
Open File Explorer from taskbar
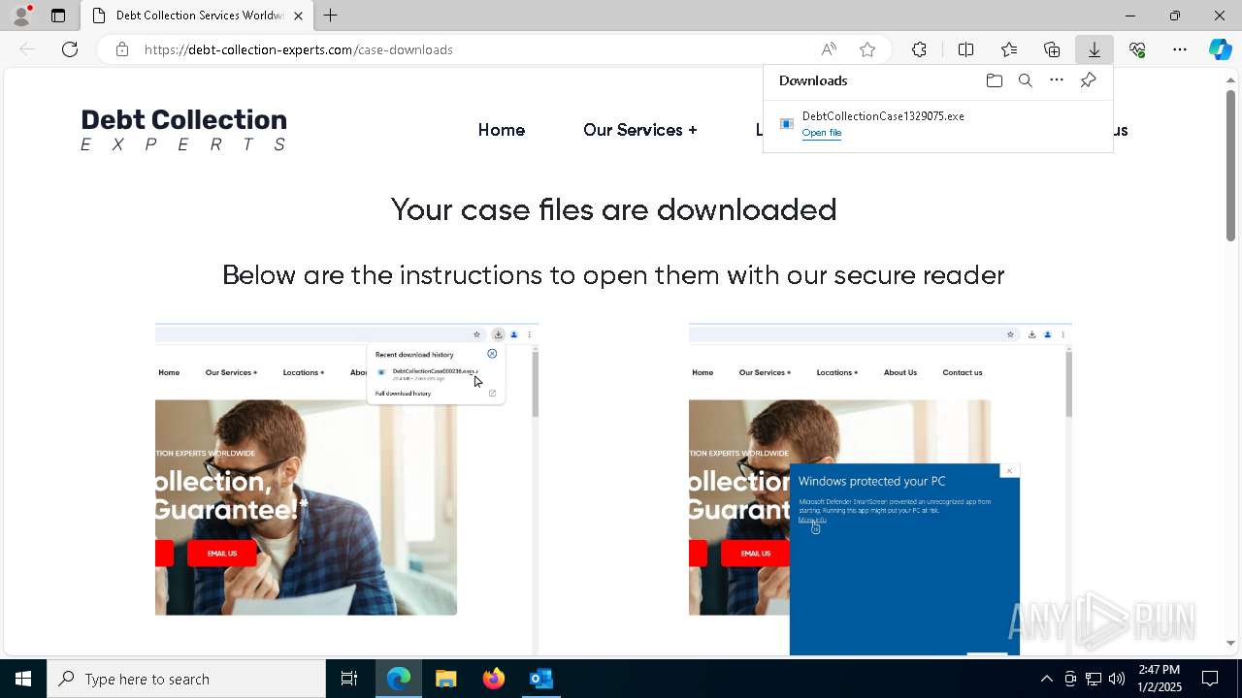click(446, 679)
